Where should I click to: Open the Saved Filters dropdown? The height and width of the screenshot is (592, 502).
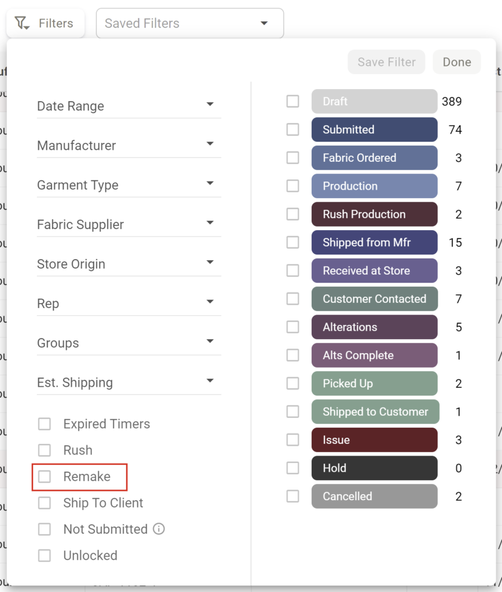[x=190, y=23]
